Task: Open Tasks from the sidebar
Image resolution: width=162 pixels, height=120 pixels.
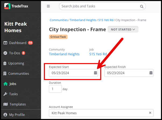Action: click(x=13, y=94)
